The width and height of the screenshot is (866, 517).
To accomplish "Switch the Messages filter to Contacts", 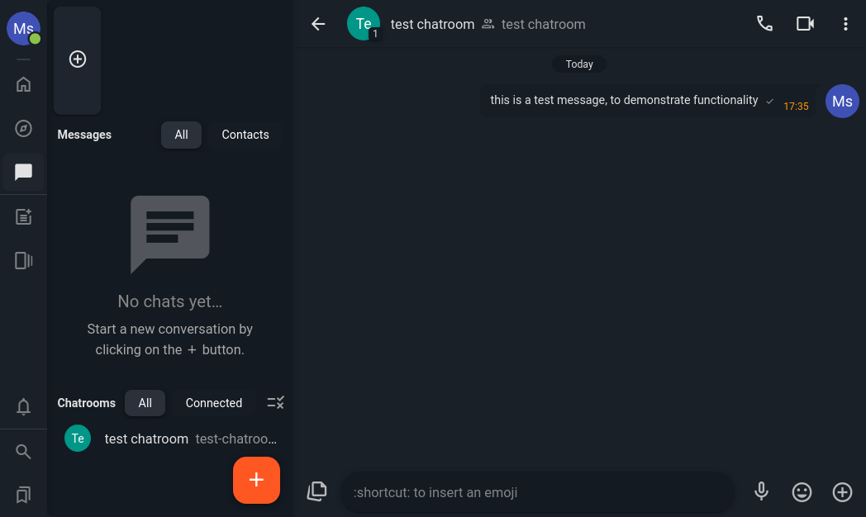I will (245, 134).
